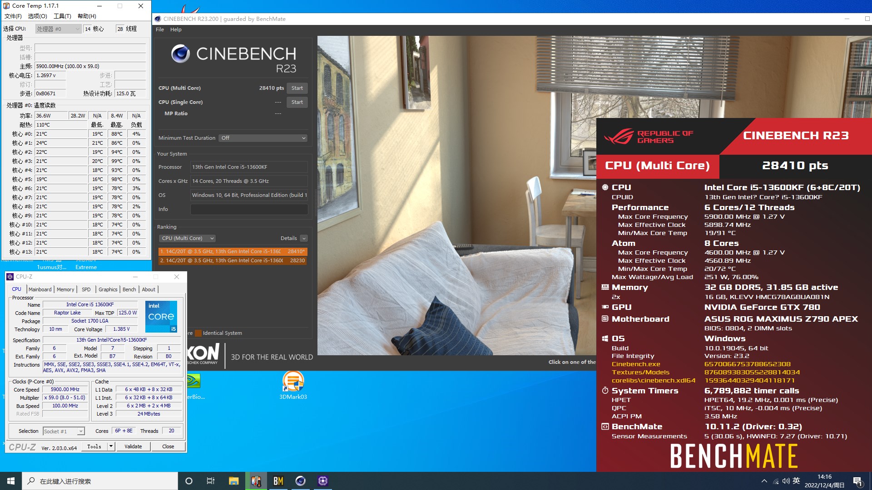Click the Intel Core i5 badge in CPU-Z
This screenshot has height=490, width=872.
coord(161,316)
